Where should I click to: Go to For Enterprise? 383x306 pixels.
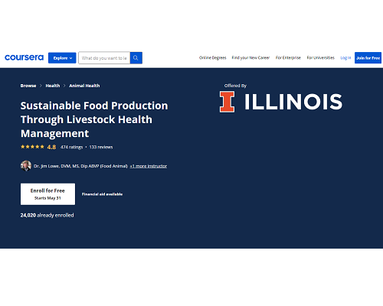tap(288, 58)
